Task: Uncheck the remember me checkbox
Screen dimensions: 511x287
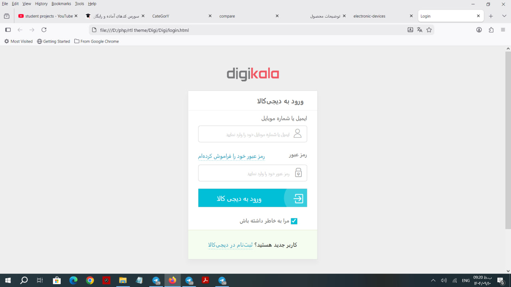Action: [x=294, y=221]
